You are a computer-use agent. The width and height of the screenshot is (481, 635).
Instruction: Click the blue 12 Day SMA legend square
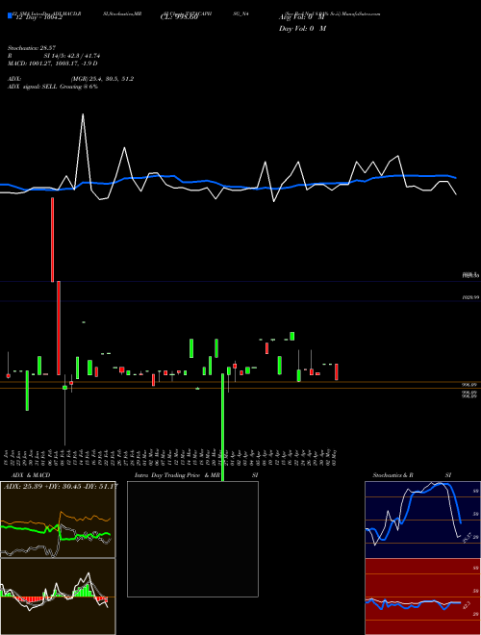coord(11,15)
